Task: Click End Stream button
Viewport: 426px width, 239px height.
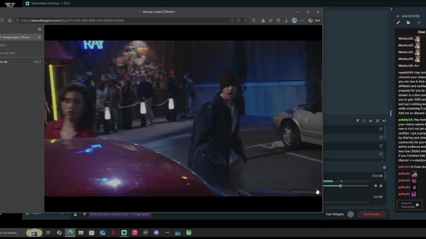Action: (x=372, y=214)
